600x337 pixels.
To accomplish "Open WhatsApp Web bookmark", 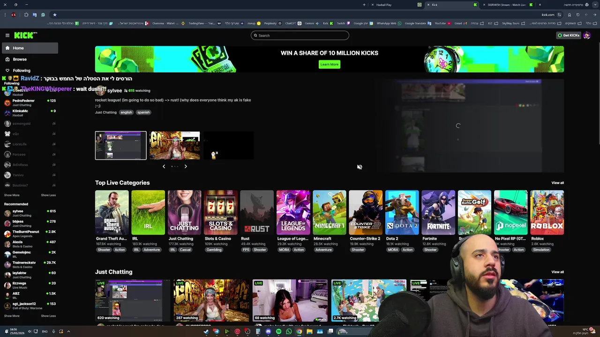I will [x=389, y=23].
